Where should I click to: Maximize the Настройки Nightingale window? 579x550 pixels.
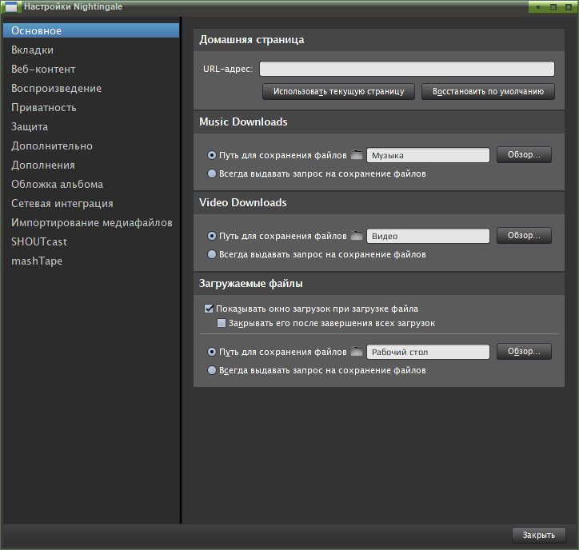point(553,7)
